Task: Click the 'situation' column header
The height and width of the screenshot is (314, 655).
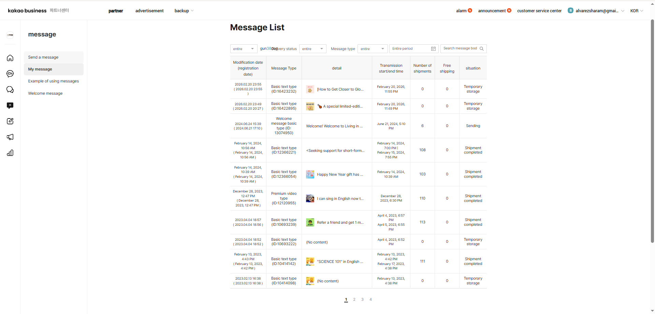Action: click(473, 68)
